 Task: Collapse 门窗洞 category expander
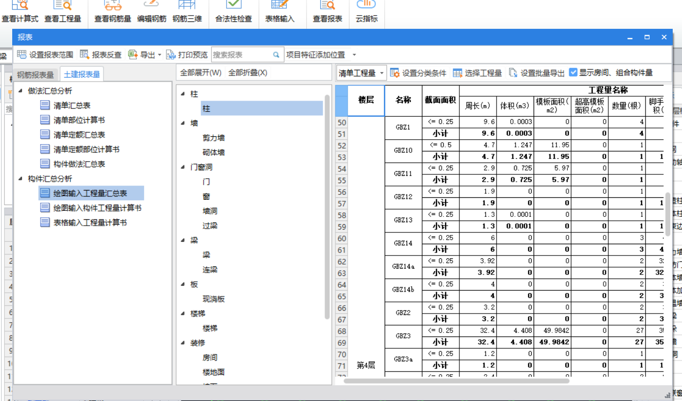click(183, 167)
